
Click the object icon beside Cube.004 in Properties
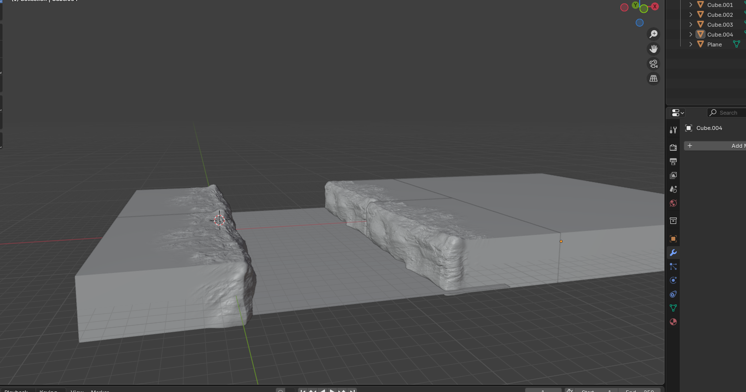click(689, 128)
